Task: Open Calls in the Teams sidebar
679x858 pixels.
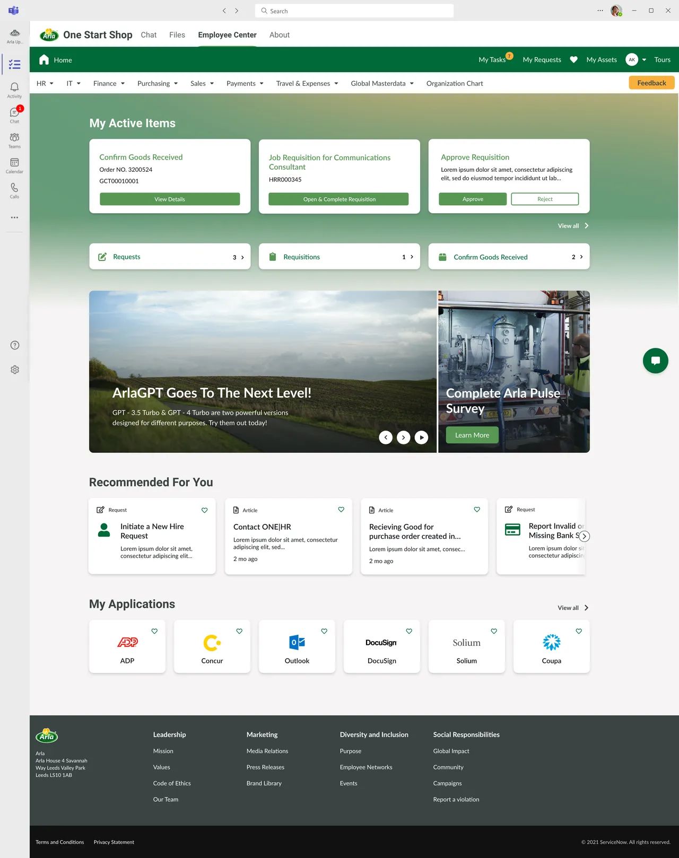Action: pos(14,190)
